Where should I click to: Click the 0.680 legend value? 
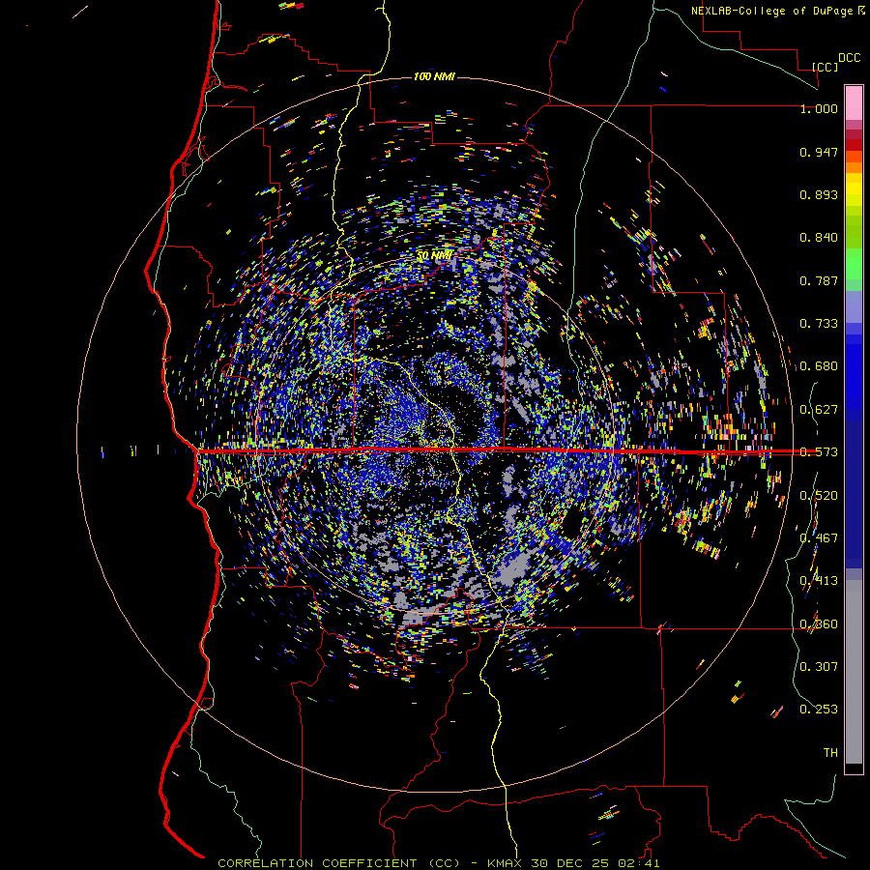click(819, 366)
